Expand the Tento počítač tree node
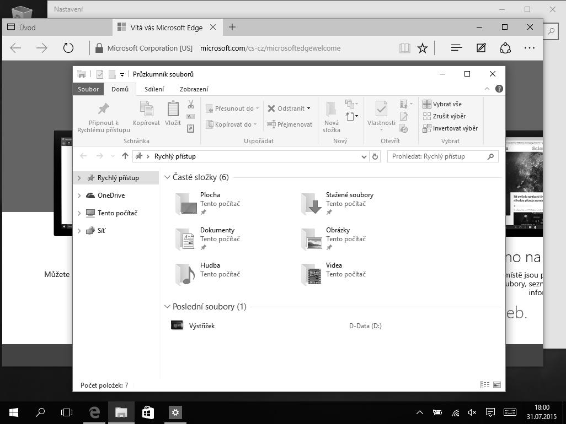566x424 pixels. [79, 213]
